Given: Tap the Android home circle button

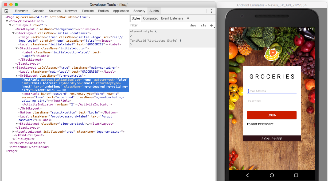Looking at the screenshot, I should pos(272,175).
